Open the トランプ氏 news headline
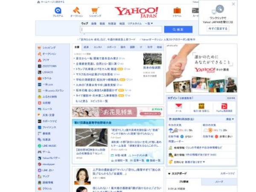The image size is (256, 192). coord(96,69)
